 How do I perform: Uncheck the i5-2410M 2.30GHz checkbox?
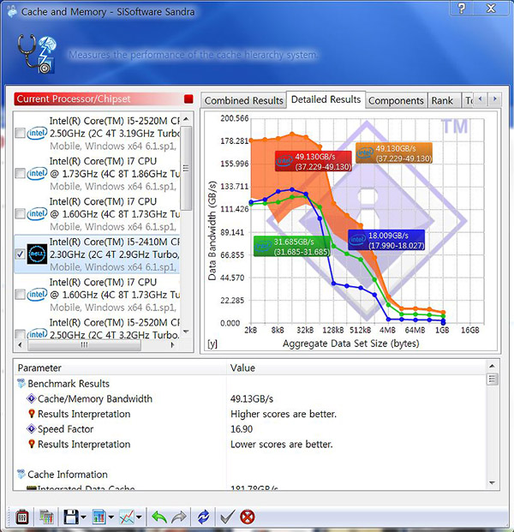[x=20, y=254]
